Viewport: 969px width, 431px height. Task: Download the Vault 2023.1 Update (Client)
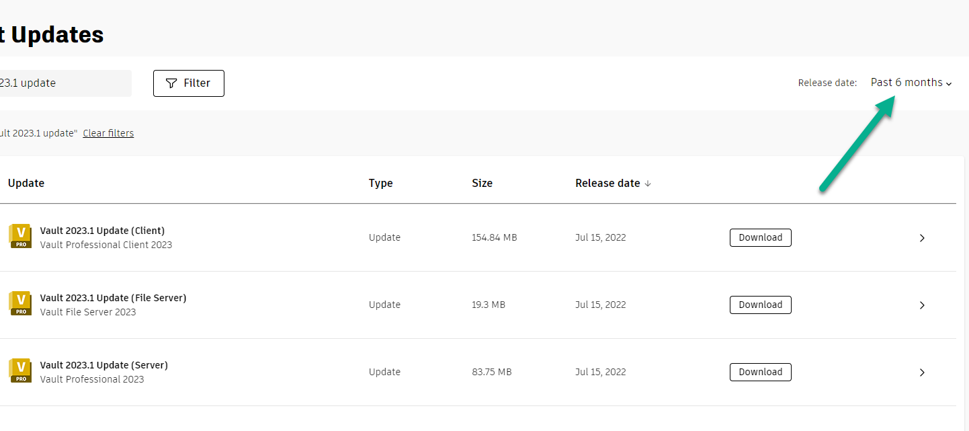tap(760, 237)
